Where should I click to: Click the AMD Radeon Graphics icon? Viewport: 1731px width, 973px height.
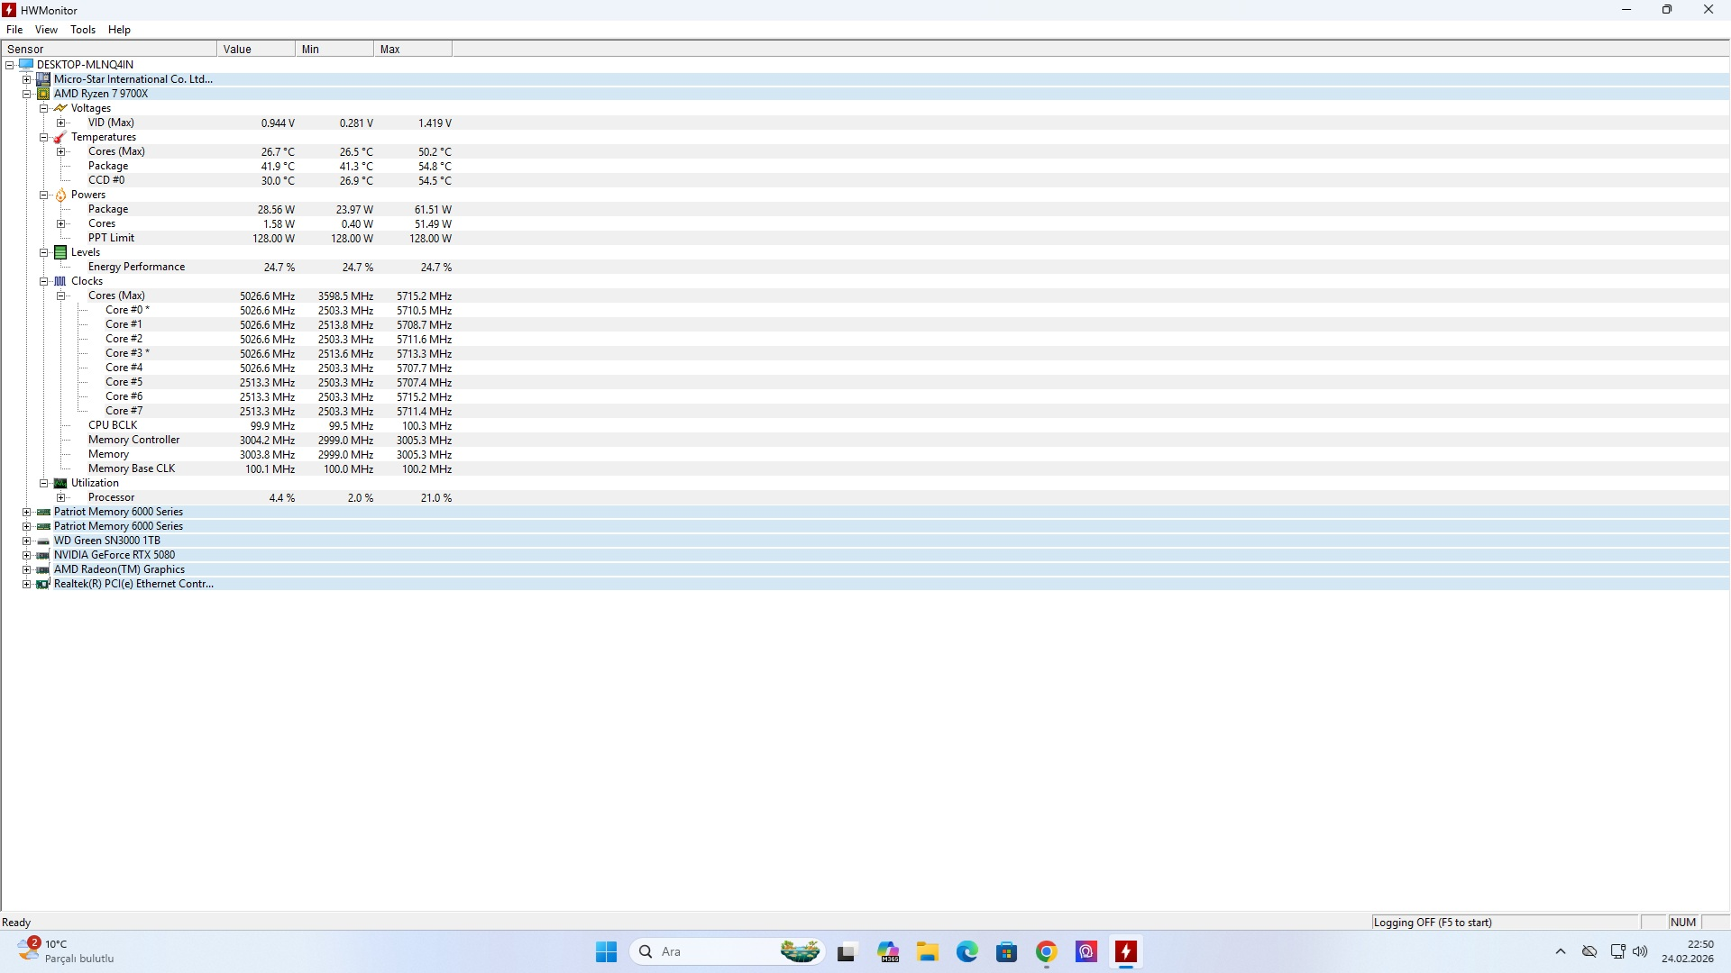43,569
